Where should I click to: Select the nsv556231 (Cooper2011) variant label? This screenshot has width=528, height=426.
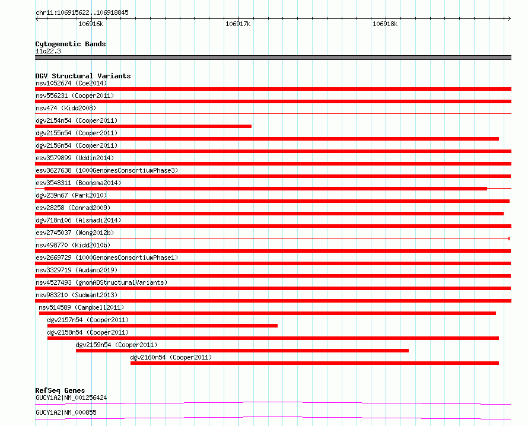tap(75, 96)
